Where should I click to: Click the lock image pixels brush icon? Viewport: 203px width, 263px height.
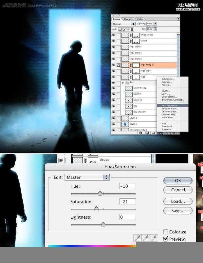(x=124, y=29)
